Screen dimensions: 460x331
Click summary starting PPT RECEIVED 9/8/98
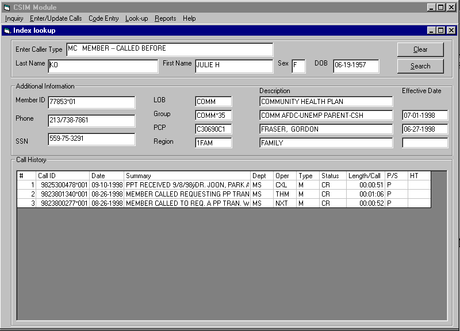click(x=187, y=185)
